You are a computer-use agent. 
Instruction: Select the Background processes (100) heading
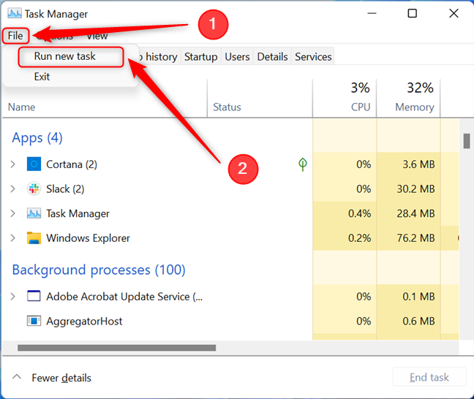point(99,270)
